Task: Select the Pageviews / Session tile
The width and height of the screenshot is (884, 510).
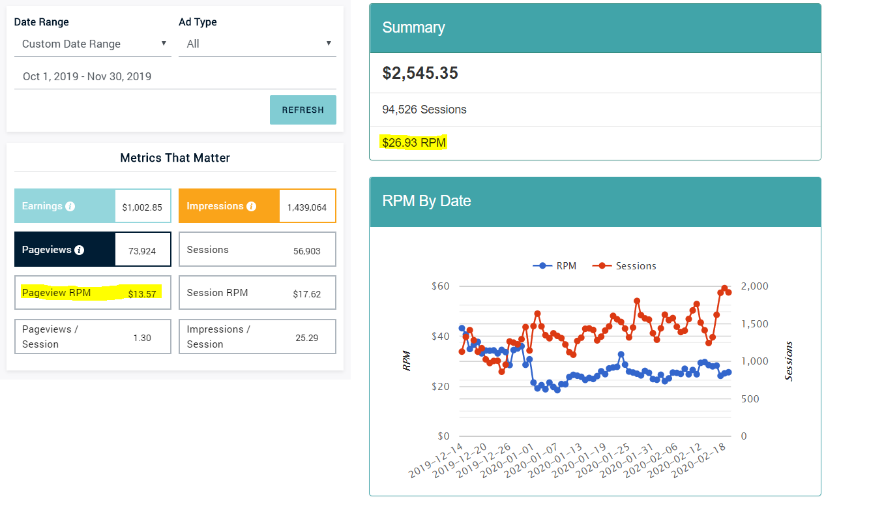Action: pyautogui.click(x=93, y=337)
